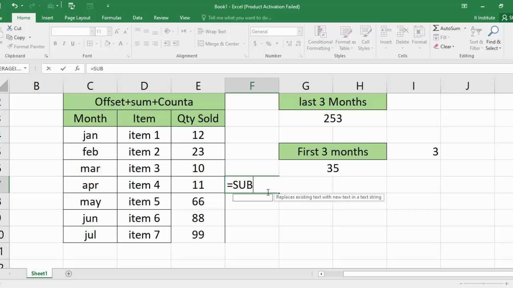Screen dimensions: 513x288
Task: Confirm entry with the formula bar checkmark
Action: coord(63,68)
